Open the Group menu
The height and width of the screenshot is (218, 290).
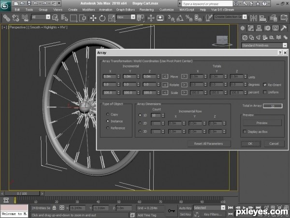pos(43,10)
